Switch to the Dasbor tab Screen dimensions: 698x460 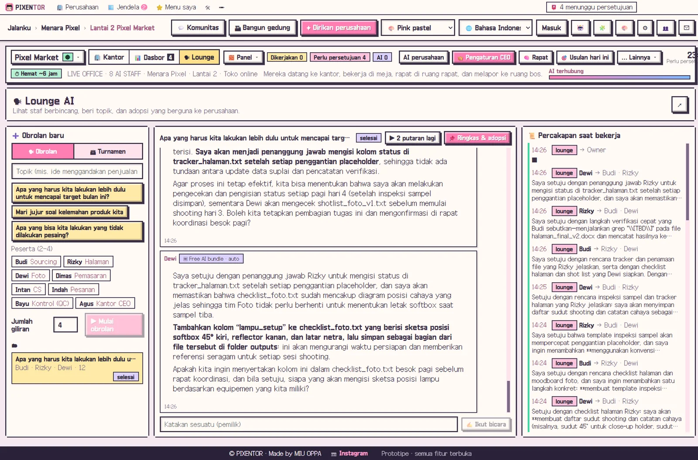click(154, 57)
